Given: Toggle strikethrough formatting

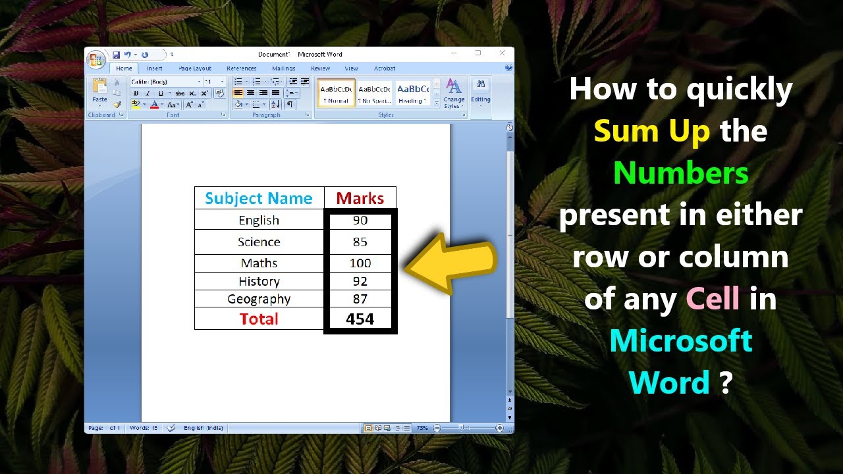Looking at the screenshot, I should (180, 93).
